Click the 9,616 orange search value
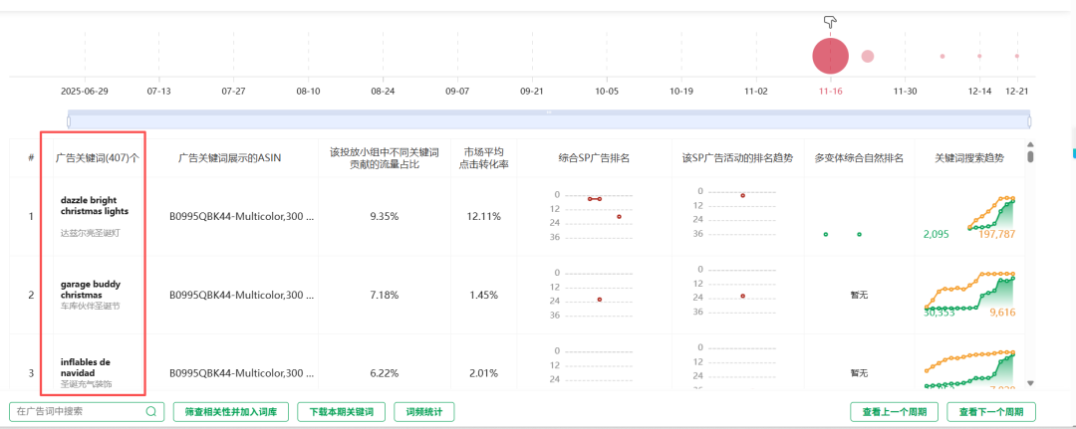 click(x=1002, y=313)
